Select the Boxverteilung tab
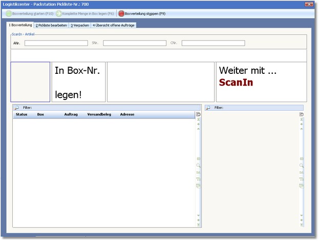Screen dimensions: 319x241 coord(20,25)
